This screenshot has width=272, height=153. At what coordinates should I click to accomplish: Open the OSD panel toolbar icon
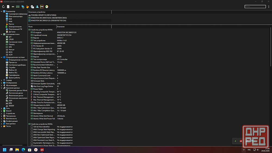(x=42, y=7)
